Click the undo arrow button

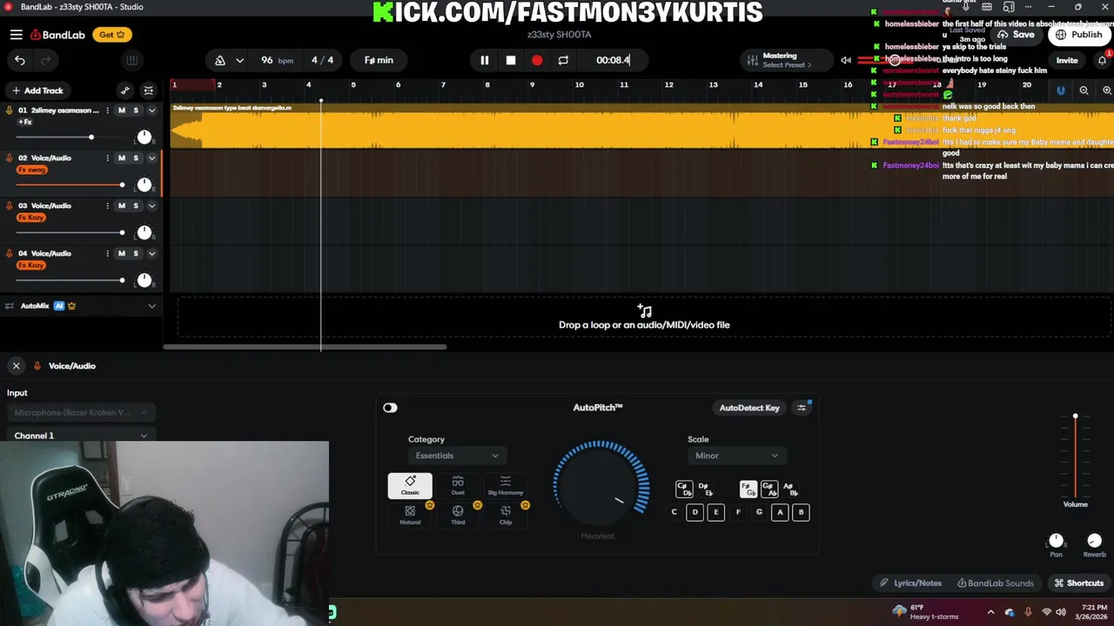coord(20,60)
